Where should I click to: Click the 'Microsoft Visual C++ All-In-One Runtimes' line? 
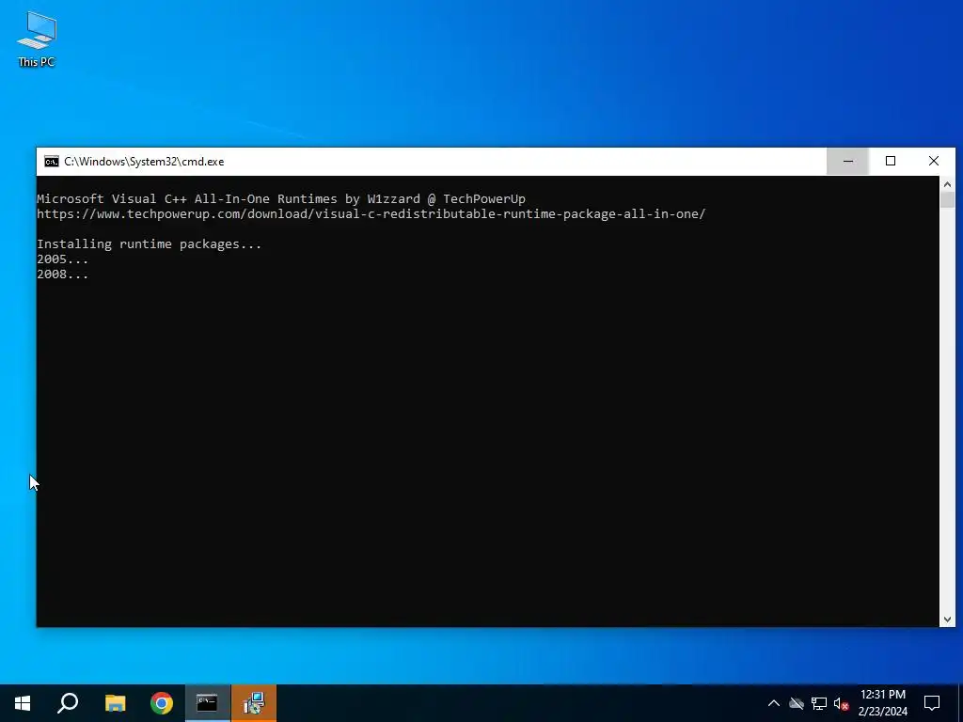click(281, 199)
